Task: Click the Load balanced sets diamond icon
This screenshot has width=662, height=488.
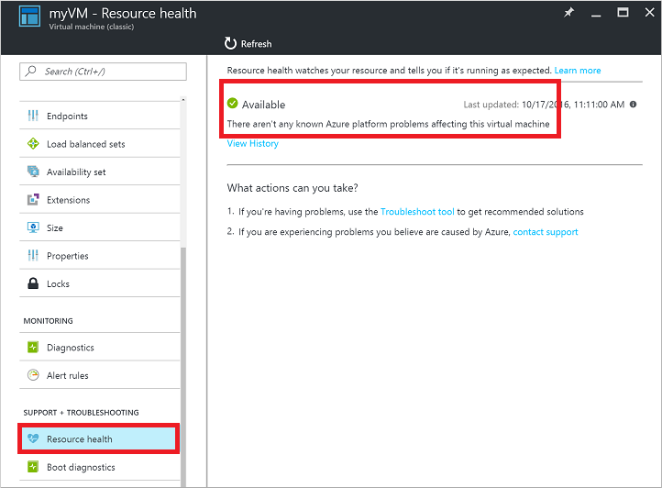Action: click(33, 144)
